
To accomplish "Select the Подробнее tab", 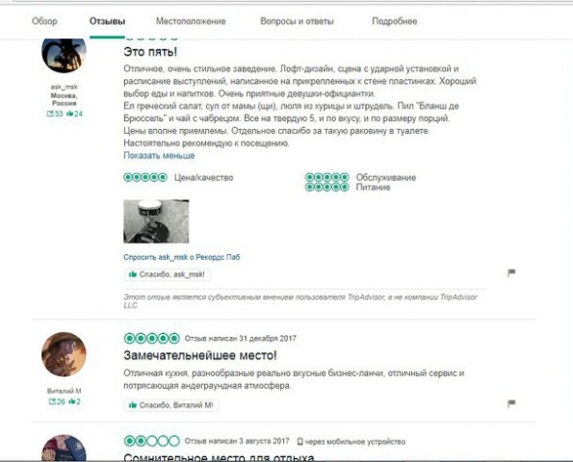I will click(394, 21).
